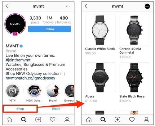Select the Email action
Viewport: 155px width, 126px height.
pyautogui.click(x=56, y=109)
